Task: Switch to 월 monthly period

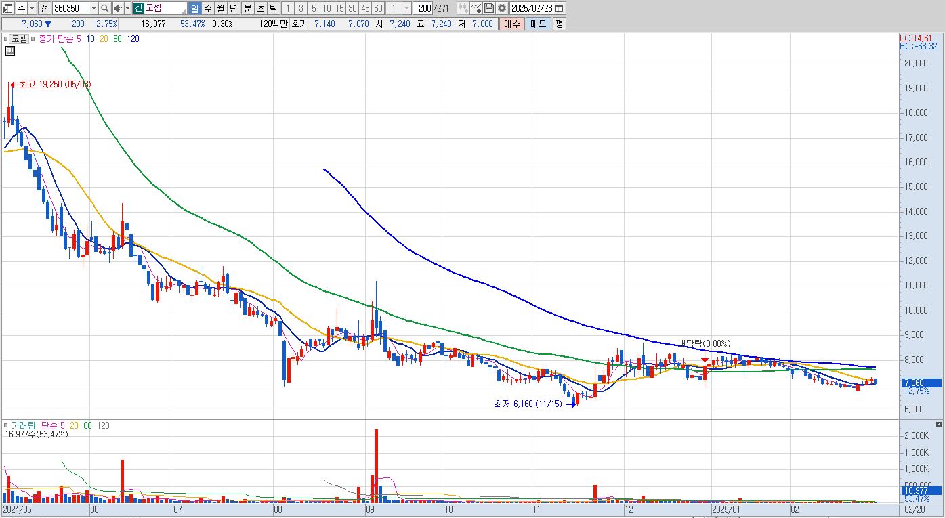Action: [220, 8]
